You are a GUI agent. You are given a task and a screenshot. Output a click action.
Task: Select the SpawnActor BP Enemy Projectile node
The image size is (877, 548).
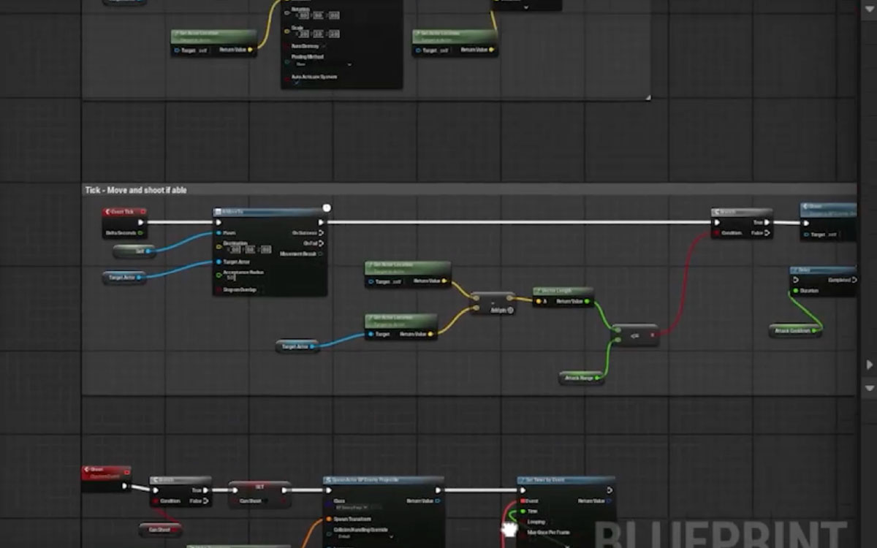click(380, 481)
